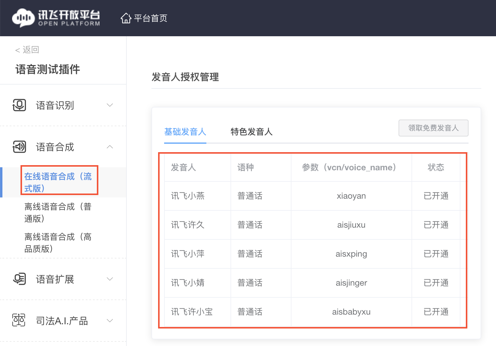Click the 发音人 column header

(x=183, y=167)
